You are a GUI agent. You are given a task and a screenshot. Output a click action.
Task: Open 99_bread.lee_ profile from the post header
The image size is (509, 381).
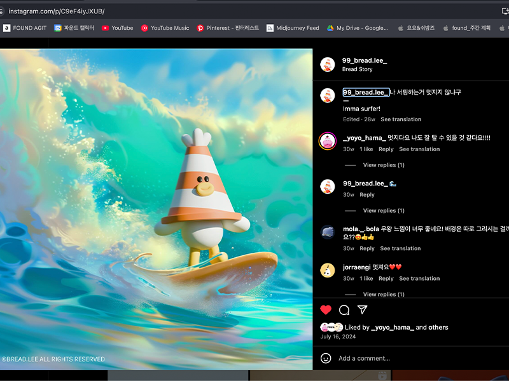pos(364,60)
